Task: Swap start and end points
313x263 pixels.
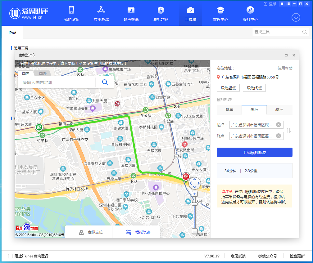Action: coord(289,130)
